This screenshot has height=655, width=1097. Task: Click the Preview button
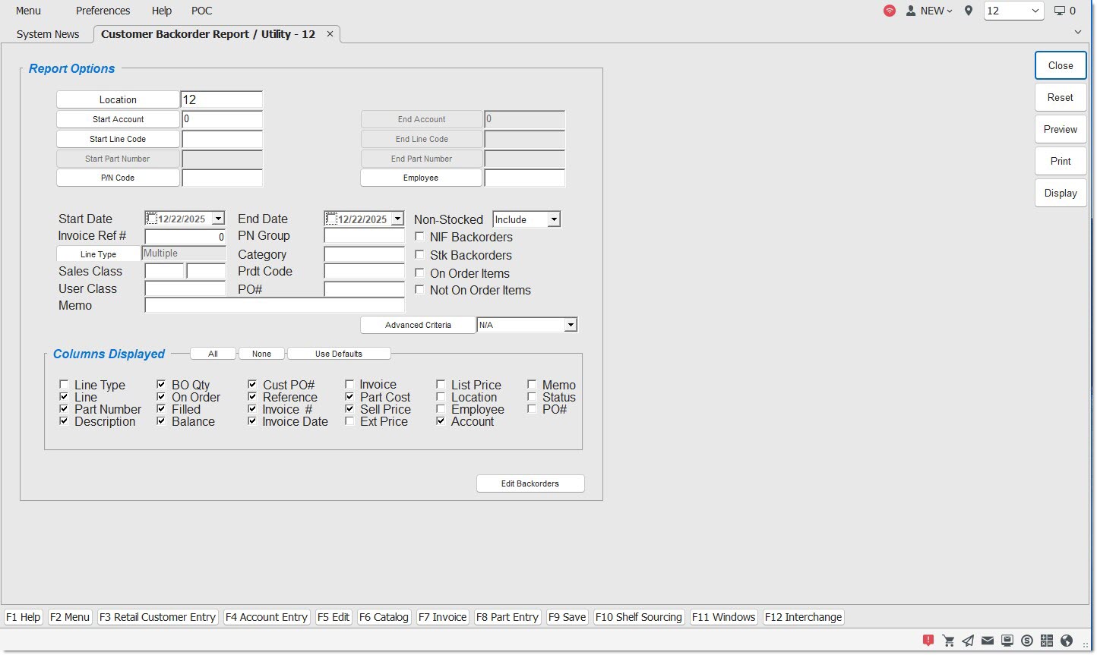point(1060,129)
